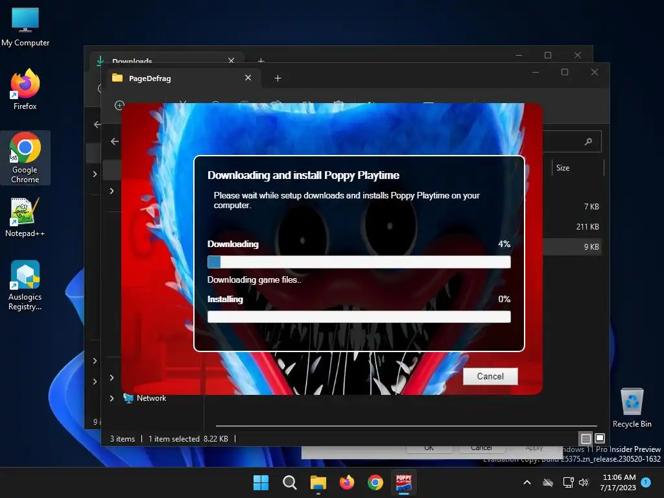Open the Notepad++ desktop shortcut
664x498 pixels.
(x=25, y=217)
